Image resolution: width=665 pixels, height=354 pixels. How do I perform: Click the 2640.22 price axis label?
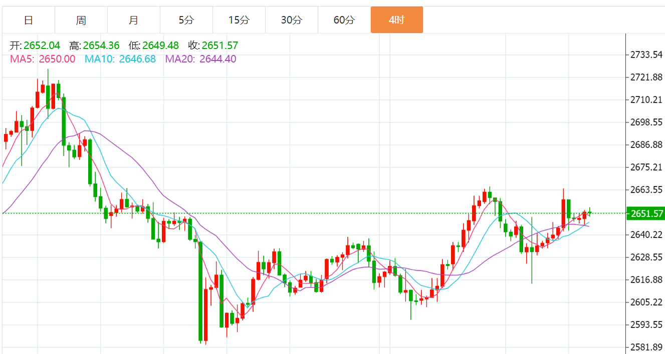click(x=647, y=234)
